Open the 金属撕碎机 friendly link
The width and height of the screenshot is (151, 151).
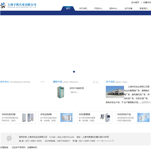pyautogui.click(x=32, y=147)
